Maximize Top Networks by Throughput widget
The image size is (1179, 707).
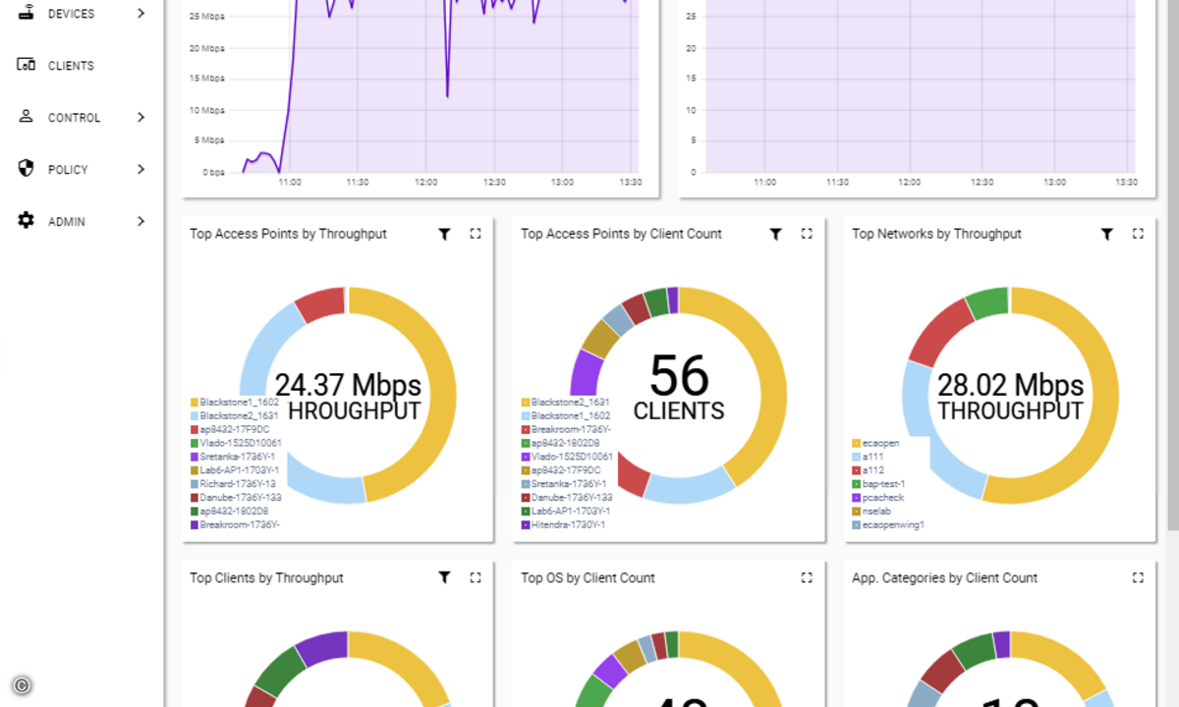pyautogui.click(x=1138, y=234)
